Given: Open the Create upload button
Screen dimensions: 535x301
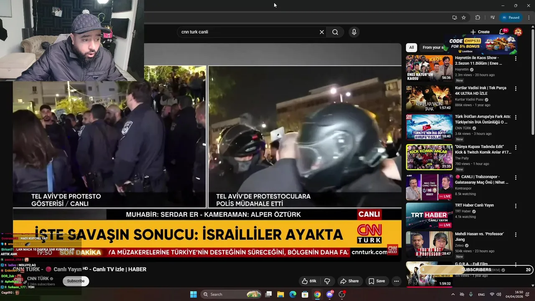Looking at the screenshot, I should point(480,32).
